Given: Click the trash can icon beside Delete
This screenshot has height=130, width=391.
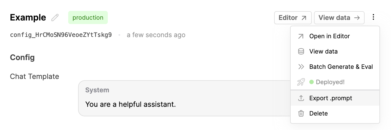Looking at the screenshot, I should click(x=301, y=113).
